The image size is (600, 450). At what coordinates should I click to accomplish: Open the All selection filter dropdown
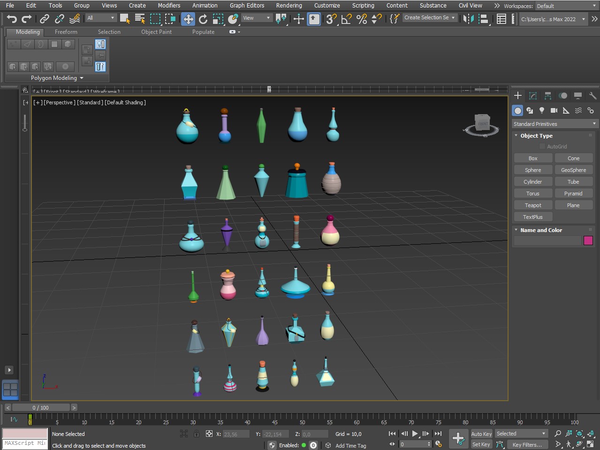[101, 18]
